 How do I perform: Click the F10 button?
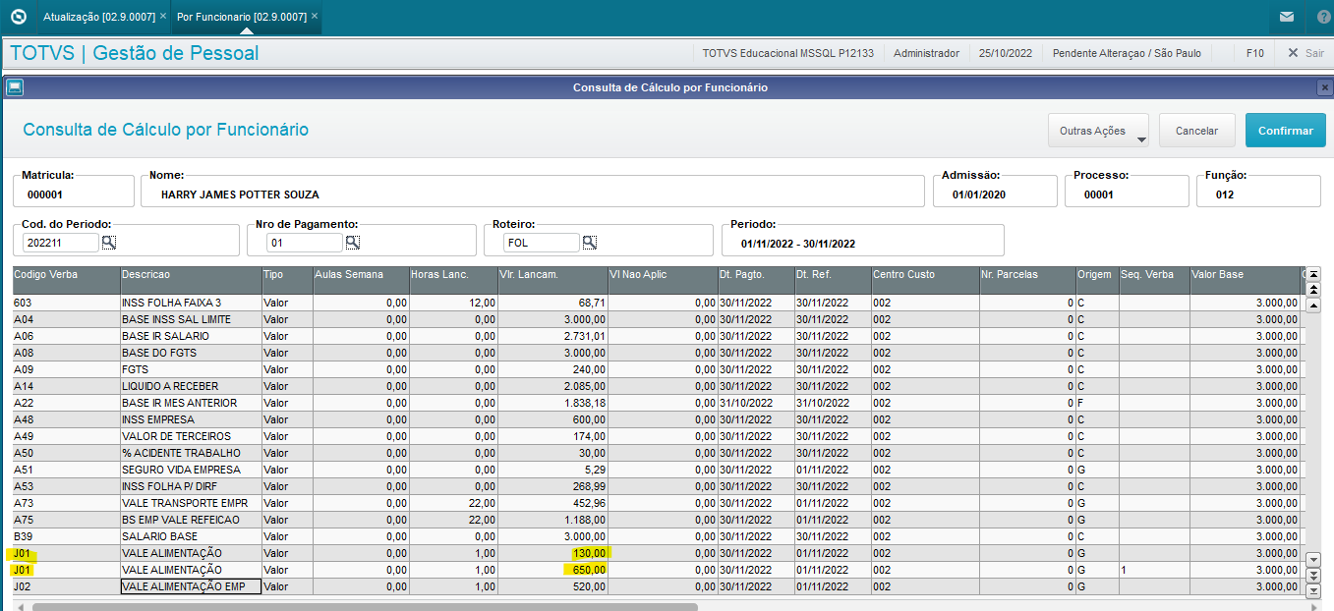1255,53
